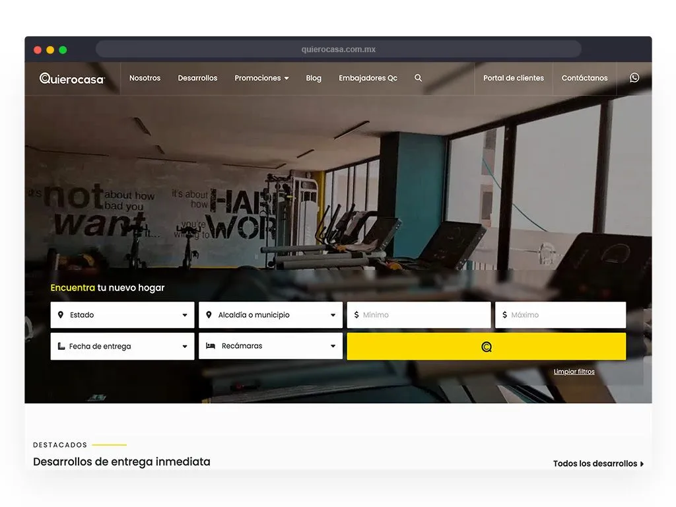The image size is (676, 507).
Task: Go to Nosotros page
Action: (x=145, y=78)
